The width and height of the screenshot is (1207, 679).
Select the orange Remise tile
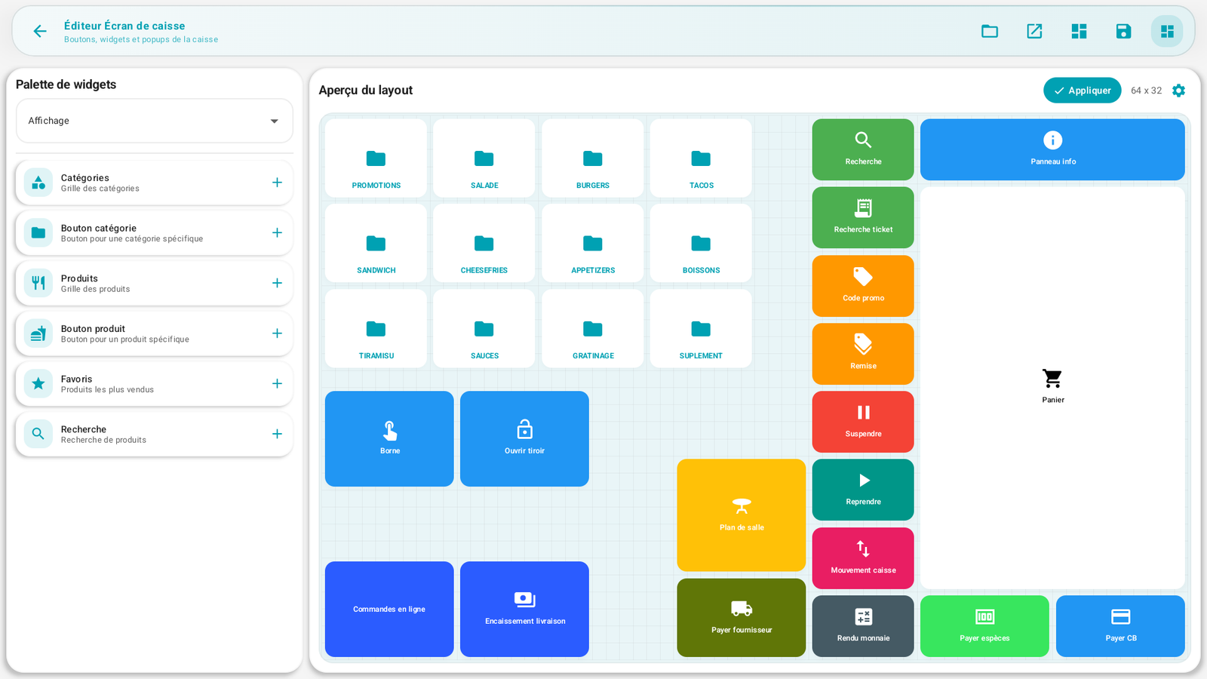click(863, 354)
